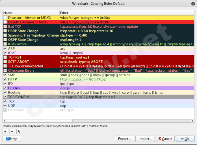Image resolution: width=197 pixels, height=145 pixels.
Task: Select the 'SCTP ABORT' rule name
Action: point(18,62)
